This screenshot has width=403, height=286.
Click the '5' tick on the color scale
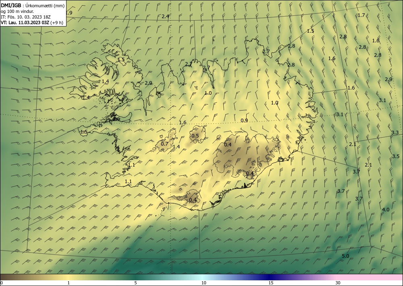pos(135,283)
